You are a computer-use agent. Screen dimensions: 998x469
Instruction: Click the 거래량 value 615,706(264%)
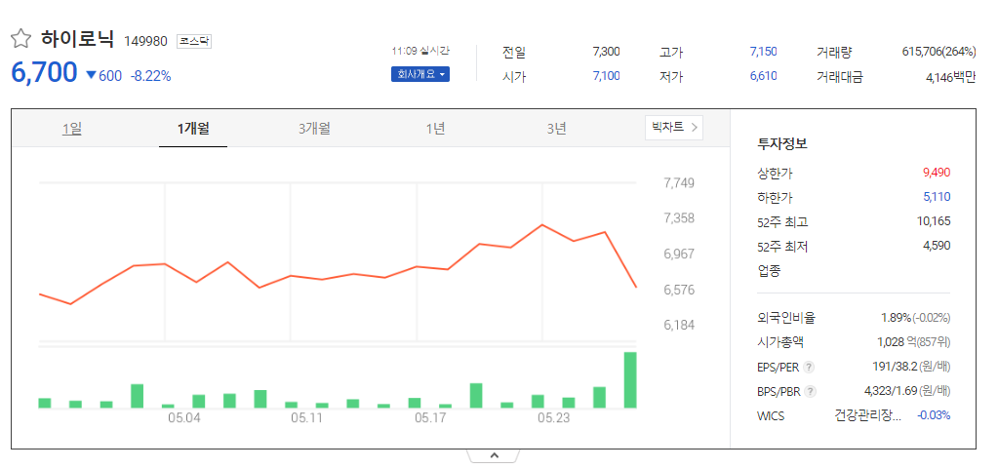(938, 53)
